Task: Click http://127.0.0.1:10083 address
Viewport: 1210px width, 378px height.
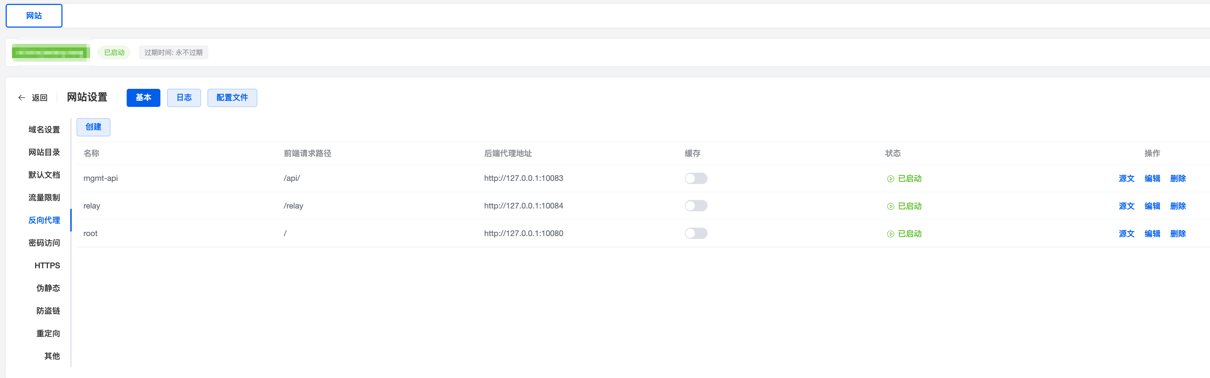Action: pyautogui.click(x=523, y=178)
